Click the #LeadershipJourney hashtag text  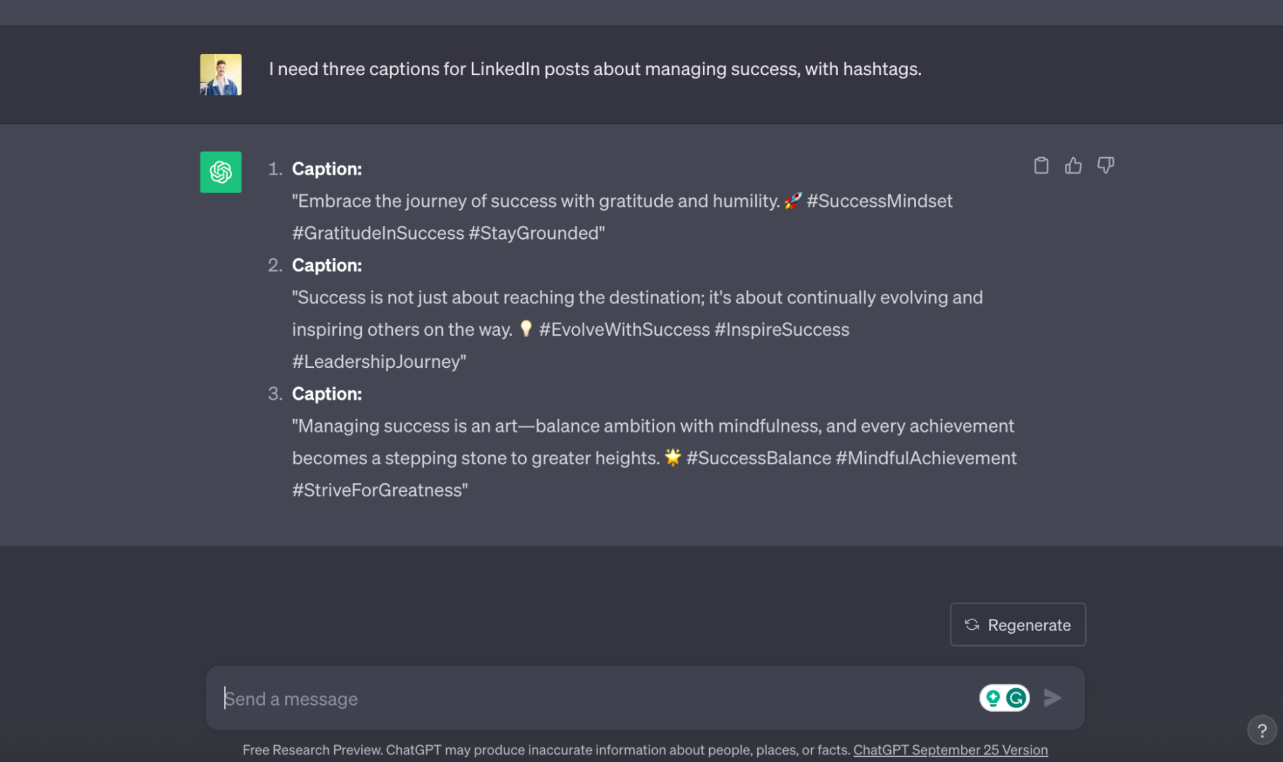377,361
